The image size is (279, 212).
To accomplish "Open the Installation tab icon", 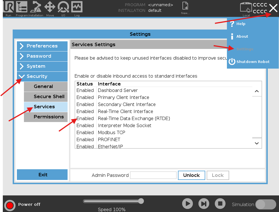I will [x=35, y=7].
